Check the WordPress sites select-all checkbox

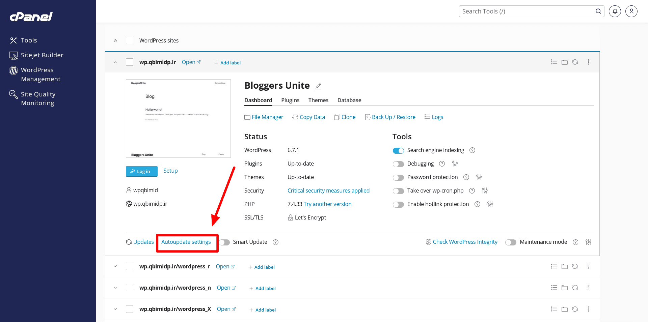tap(130, 40)
